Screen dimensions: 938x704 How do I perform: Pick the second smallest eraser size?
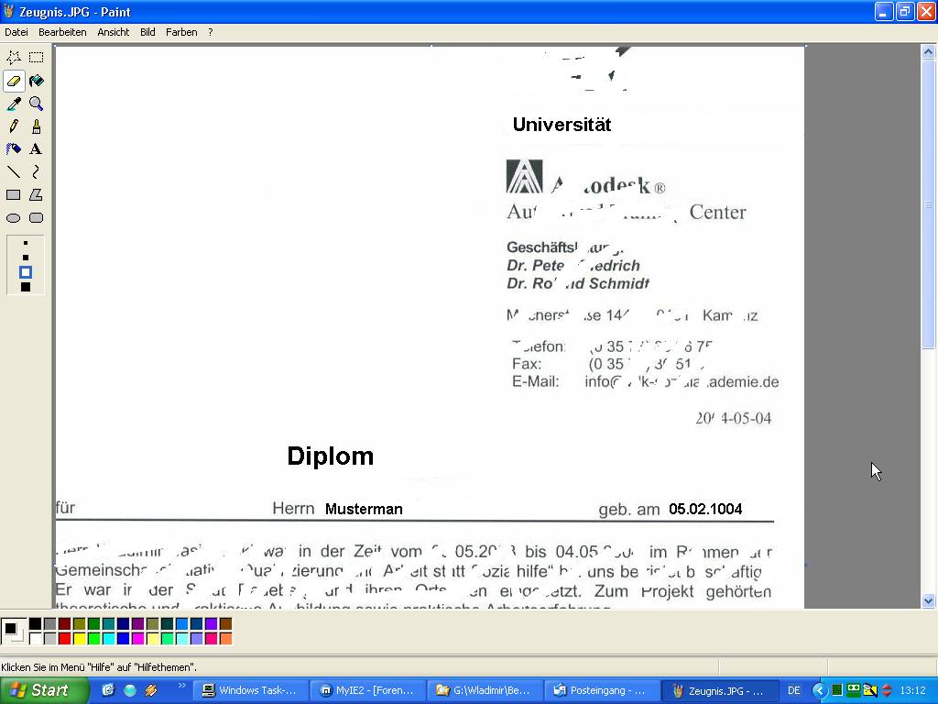click(25, 258)
